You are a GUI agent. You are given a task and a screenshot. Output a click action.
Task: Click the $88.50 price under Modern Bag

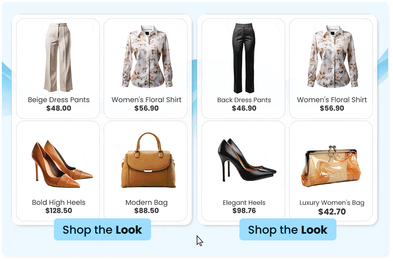pyautogui.click(x=146, y=211)
